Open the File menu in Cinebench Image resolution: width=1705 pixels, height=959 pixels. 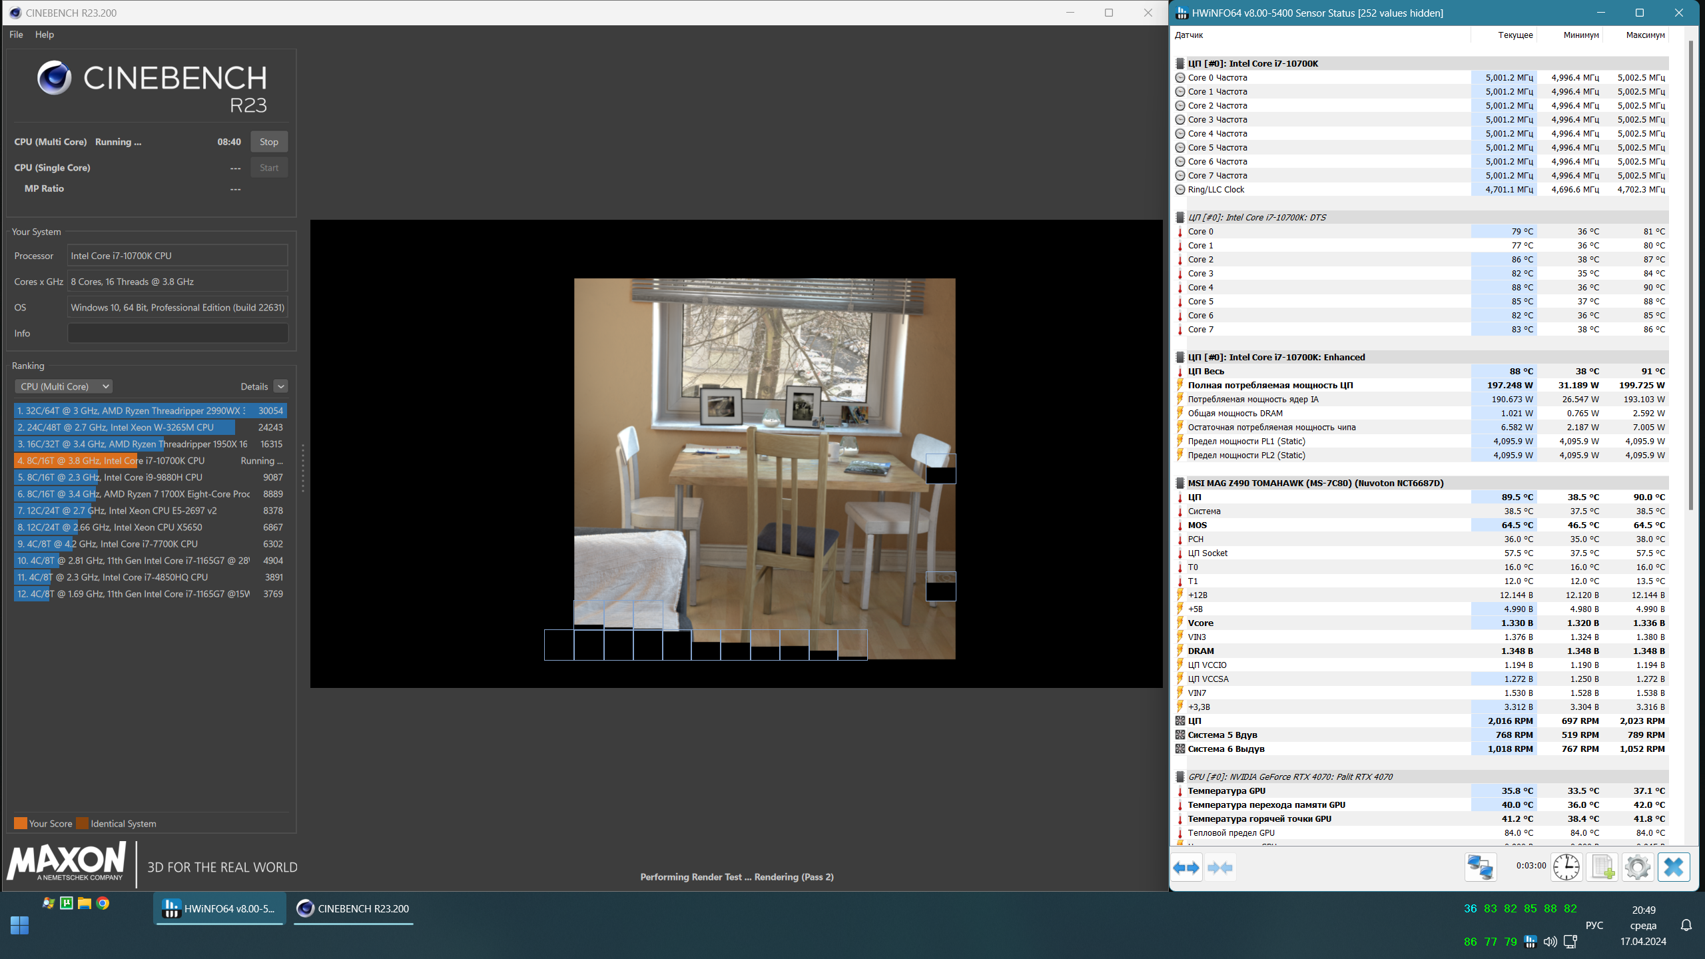[x=16, y=35]
